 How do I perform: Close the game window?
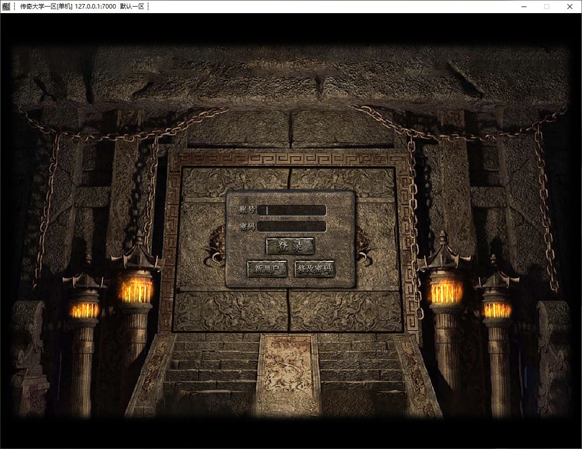570,7
